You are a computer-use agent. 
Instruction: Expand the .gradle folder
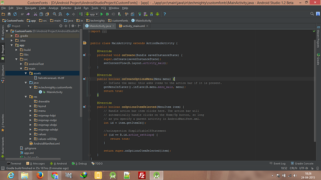pos(12,36)
